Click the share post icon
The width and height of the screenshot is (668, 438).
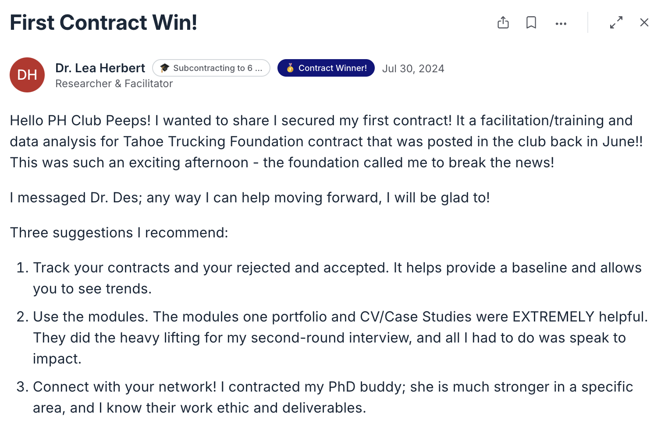(503, 22)
